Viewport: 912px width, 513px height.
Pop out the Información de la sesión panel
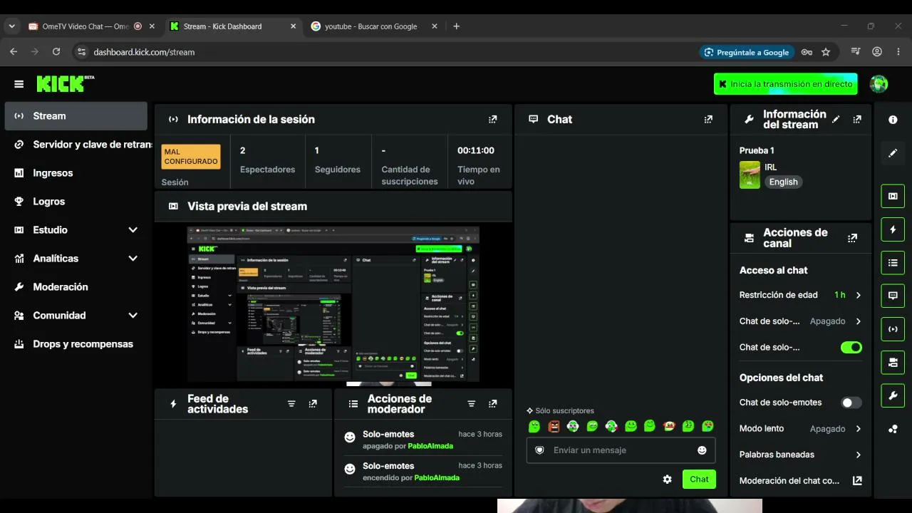(x=492, y=120)
